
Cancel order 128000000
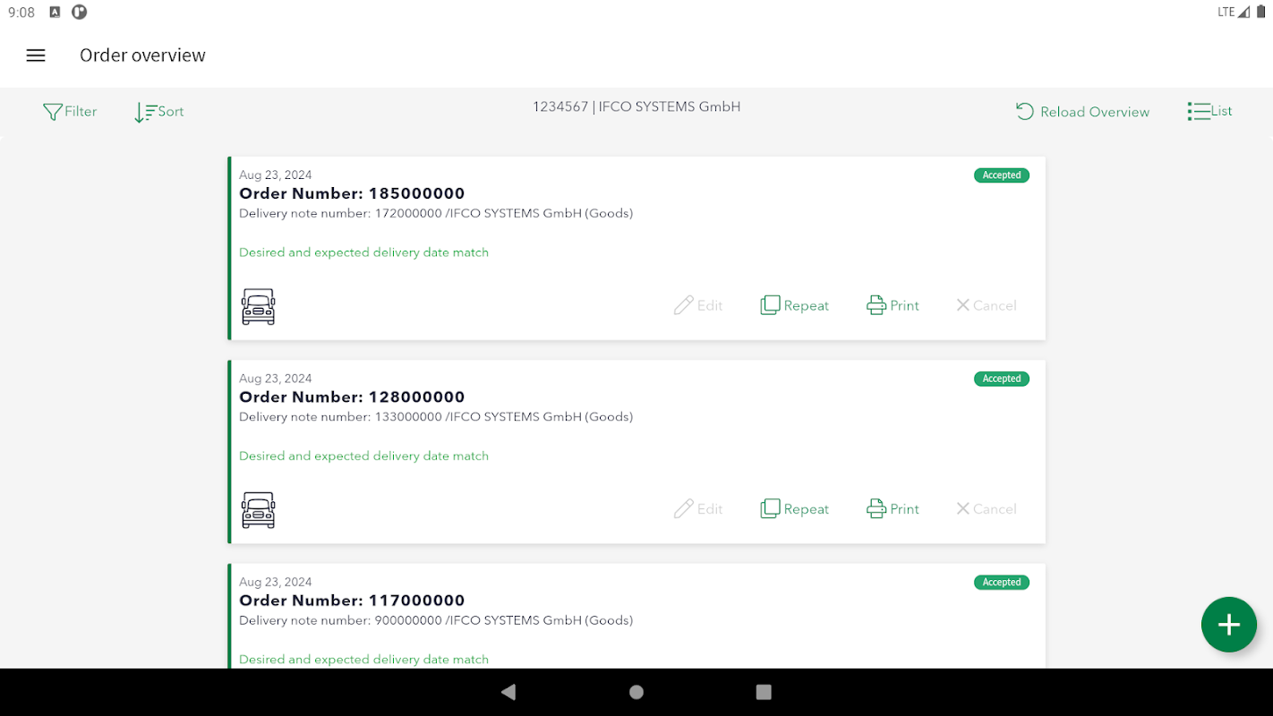(986, 509)
